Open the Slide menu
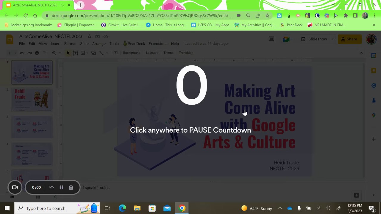The image size is (381, 214). tap(84, 44)
